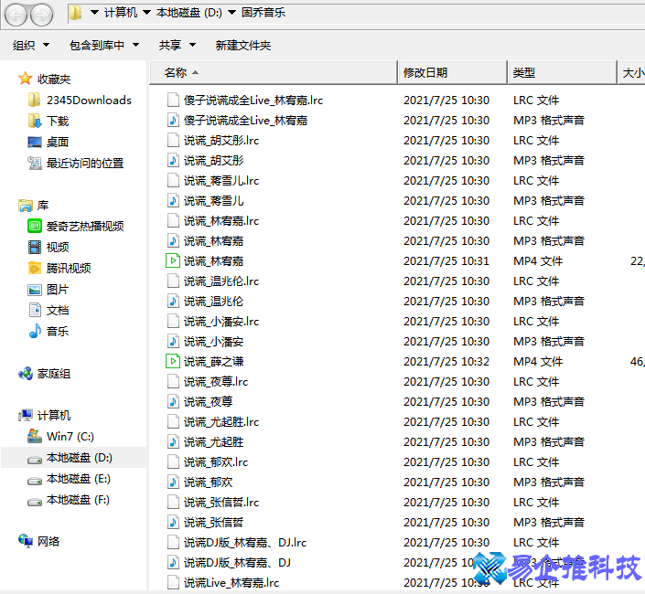Click the Forward navigation arrow button
This screenshot has width=645, height=594.
click(41, 16)
